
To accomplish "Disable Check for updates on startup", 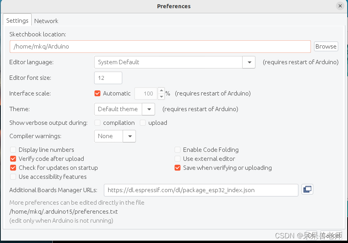I will (x=13, y=168).
